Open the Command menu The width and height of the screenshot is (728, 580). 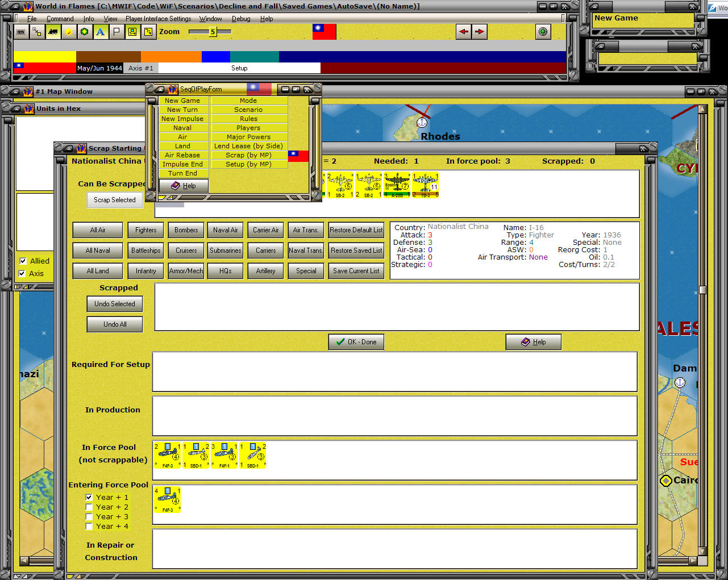60,18
